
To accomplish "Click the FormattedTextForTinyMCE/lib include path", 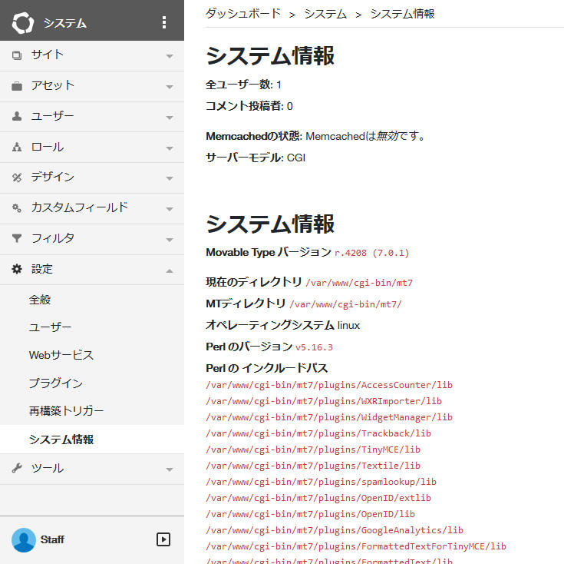I will 356,546.
